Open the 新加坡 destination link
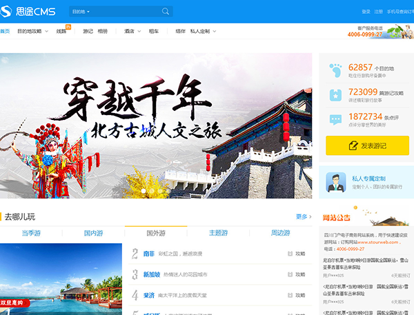This screenshot has height=315, width=414. click(x=152, y=274)
